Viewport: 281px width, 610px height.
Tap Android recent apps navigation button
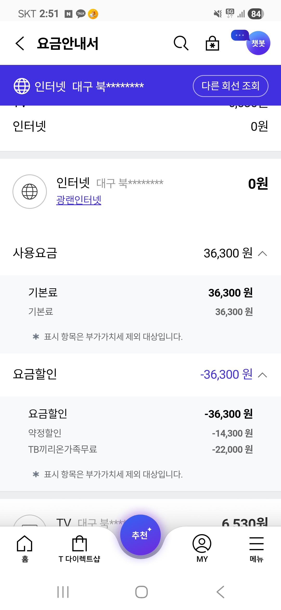click(x=63, y=592)
